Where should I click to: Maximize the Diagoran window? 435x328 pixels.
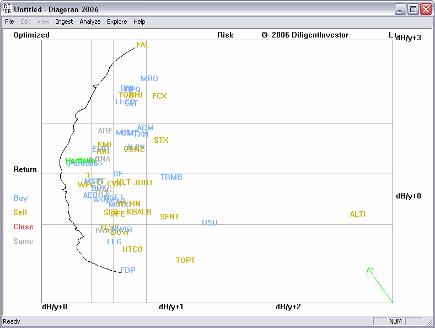(413, 9)
